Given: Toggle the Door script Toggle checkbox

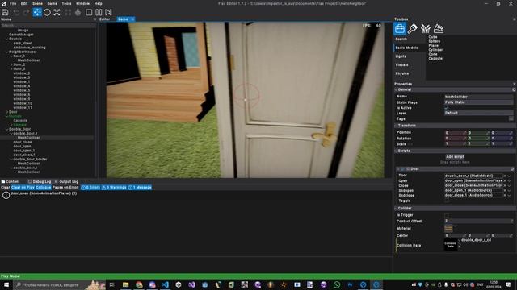Looking at the screenshot, I should coord(447,201).
